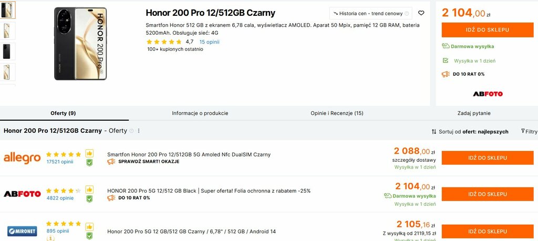This screenshot has height=241, width=538.
Task: Click question mark icon beside Oferty heading
Action: tap(131, 131)
